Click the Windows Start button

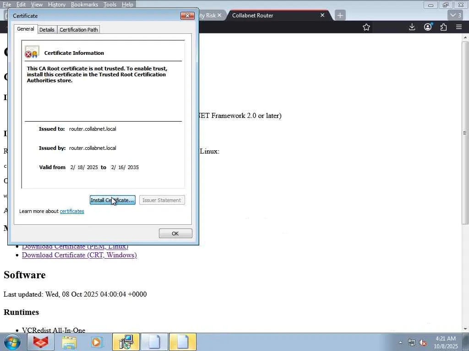click(12, 342)
